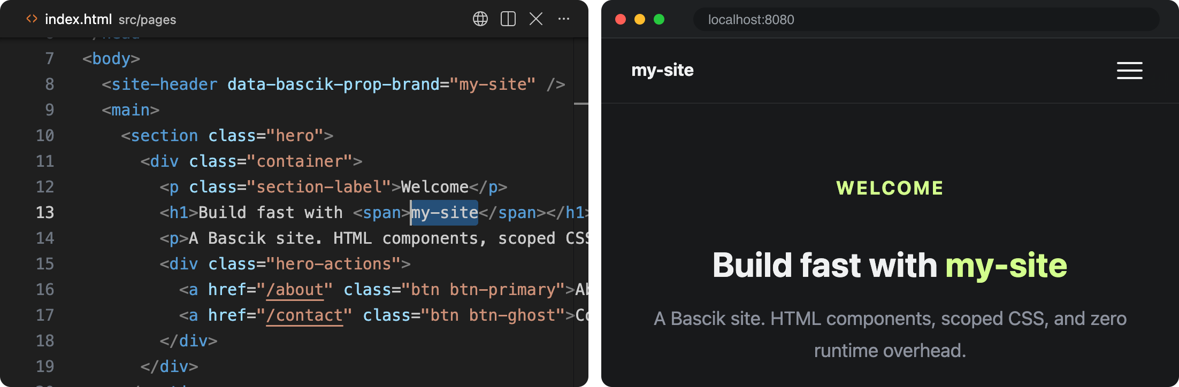Select the index.html tab title
Image resolution: width=1179 pixels, height=387 pixels.
(x=78, y=19)
